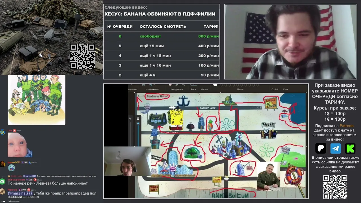Click the 50 р/мин tariff cell

[x=210, y=75]
